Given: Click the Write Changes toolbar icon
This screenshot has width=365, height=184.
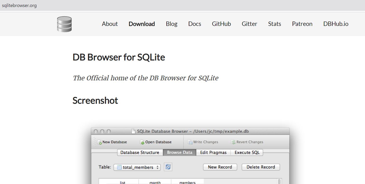Looking at the screenshot, I should [190, 142].
